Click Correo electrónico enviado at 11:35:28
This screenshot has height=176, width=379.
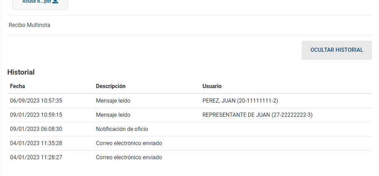[129, 143]
